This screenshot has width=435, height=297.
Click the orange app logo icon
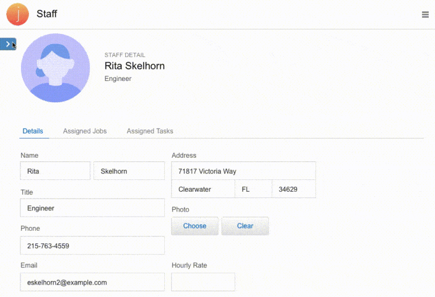click(18, 14)
